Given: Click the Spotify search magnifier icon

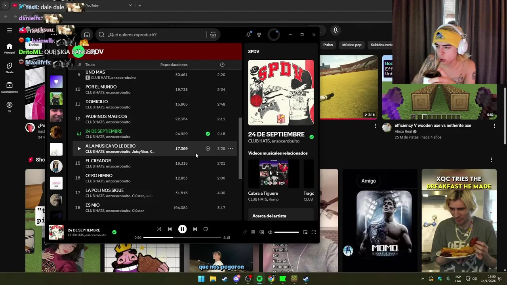Looking at the screenshot, I should [x=101, y=34].
